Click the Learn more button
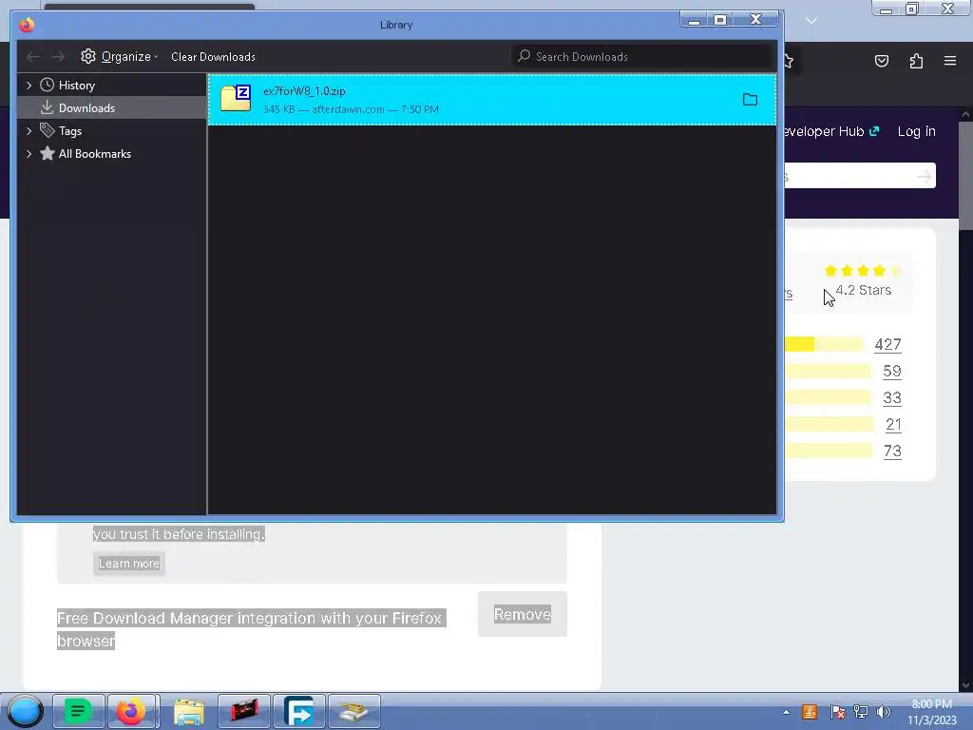 [129, 564]
